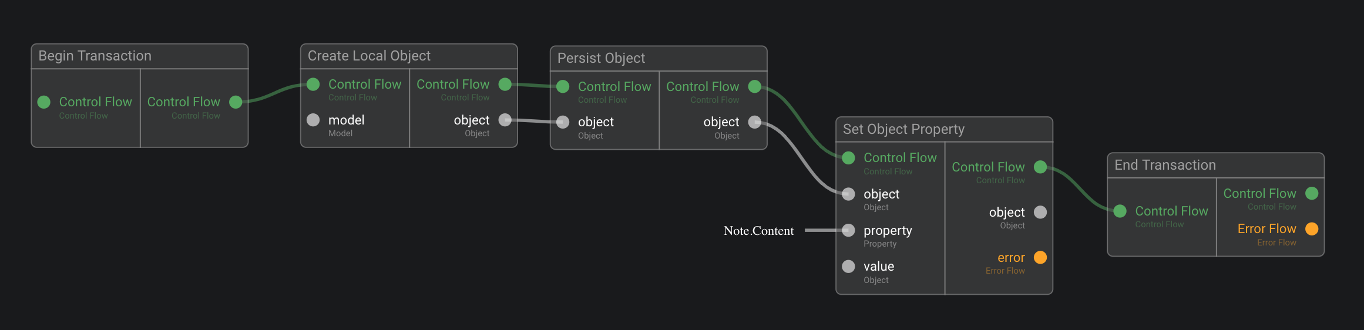Image resolution: width=1364 pixels, height=330 pixels.
Task: Click End Transaction's input Control Flow port
Action: [x=1120, y=211]
